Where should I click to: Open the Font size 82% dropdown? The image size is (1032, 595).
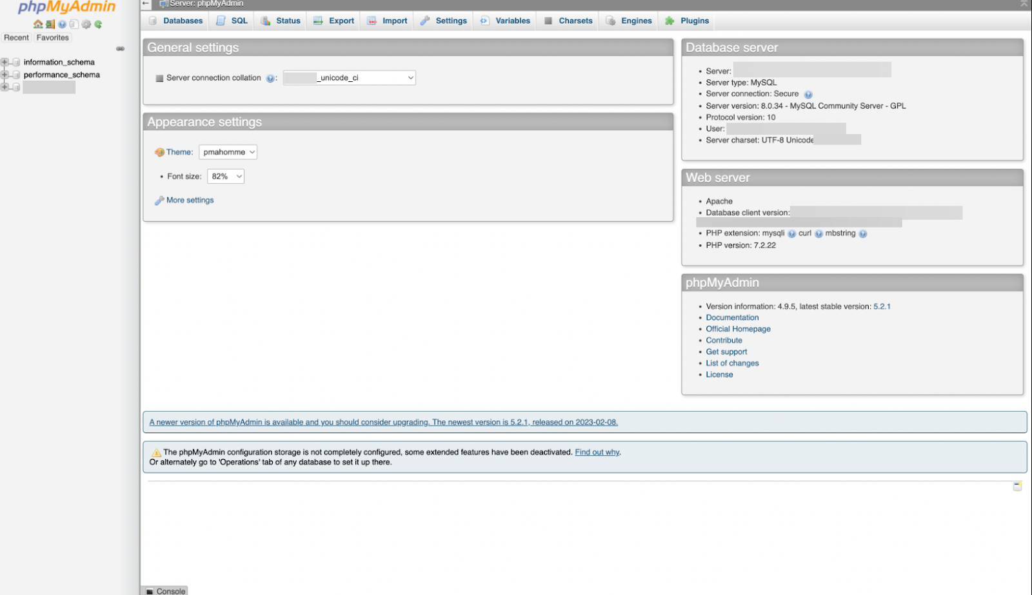(226, 176)
